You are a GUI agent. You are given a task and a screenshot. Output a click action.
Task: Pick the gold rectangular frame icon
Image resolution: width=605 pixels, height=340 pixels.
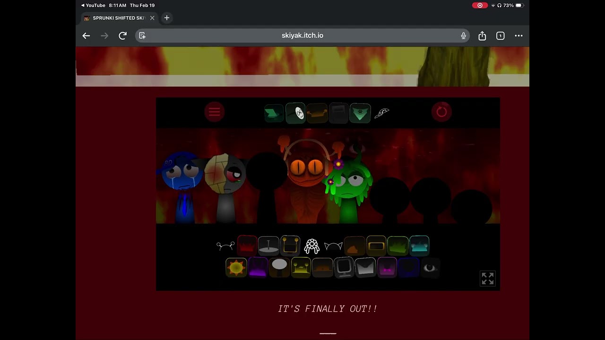pyautogui.click(x=376, y=246)
